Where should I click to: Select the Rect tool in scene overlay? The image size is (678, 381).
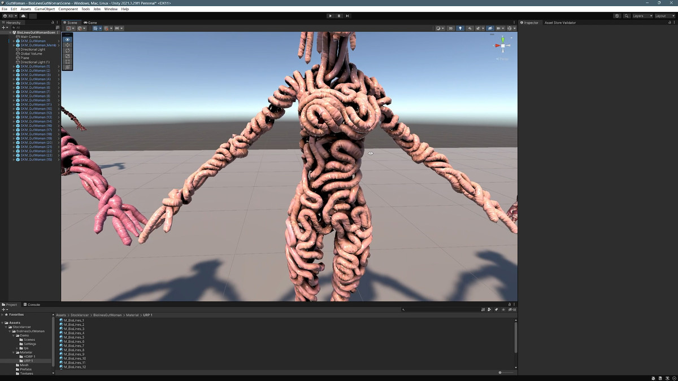68,62
